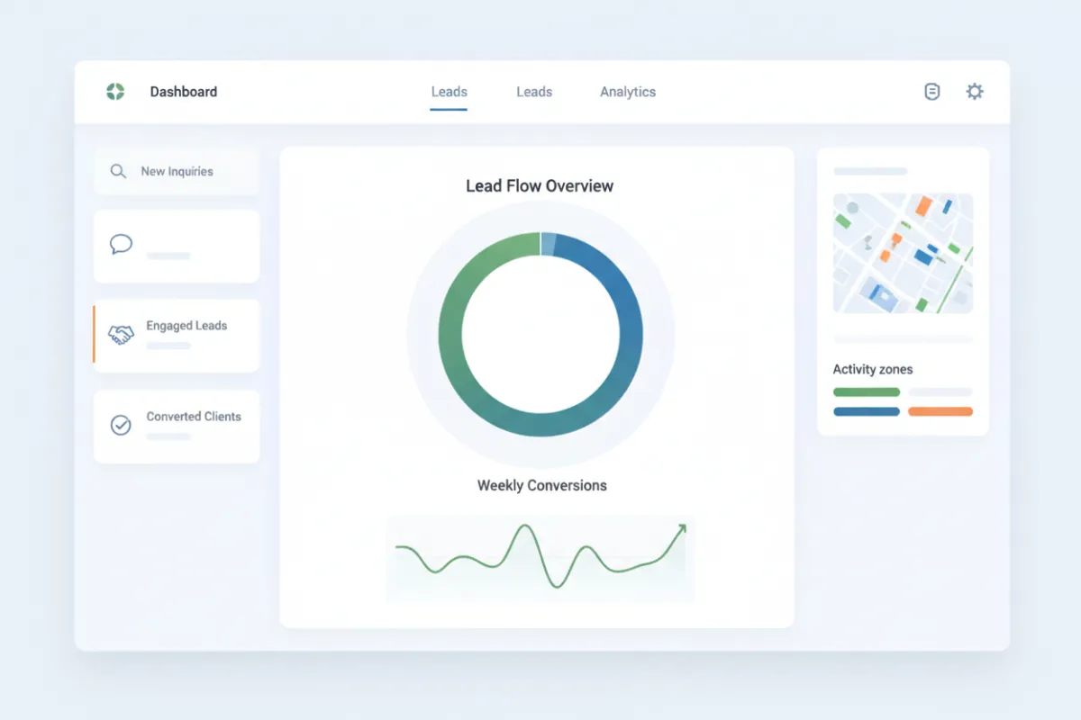Click the arrow tip on conversions chart

(682, 528)
